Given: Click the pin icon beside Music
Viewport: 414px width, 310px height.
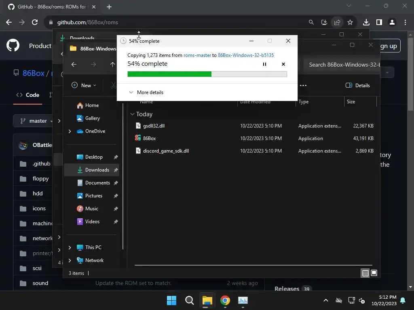Looking at the screenshot, I should 116,209.
